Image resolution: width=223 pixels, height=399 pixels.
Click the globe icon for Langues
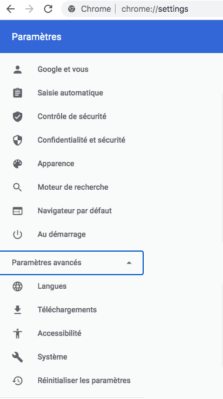(x=18, y=286)
